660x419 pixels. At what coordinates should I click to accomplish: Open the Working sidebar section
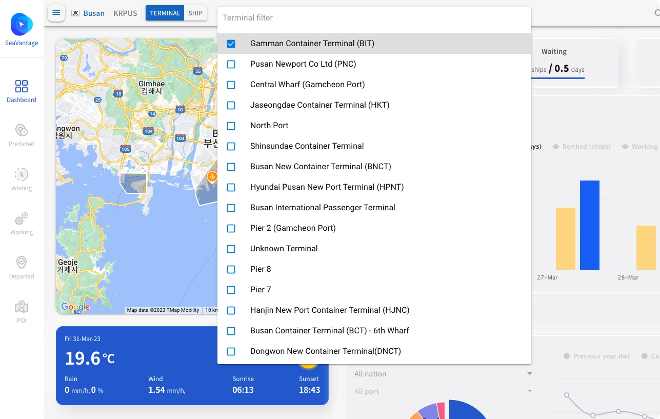pos(22,224)
